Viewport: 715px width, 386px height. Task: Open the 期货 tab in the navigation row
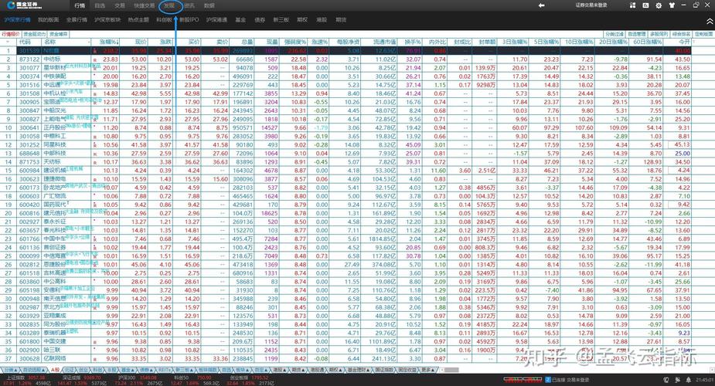pyautogui.click(x=341, y=19)
